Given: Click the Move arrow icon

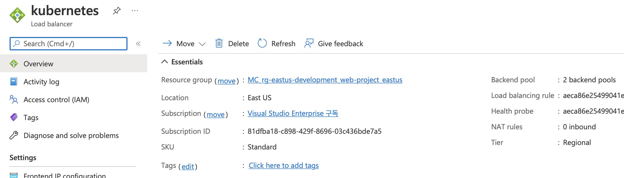Looking at the screenshot, I should (x=167, y=43).
